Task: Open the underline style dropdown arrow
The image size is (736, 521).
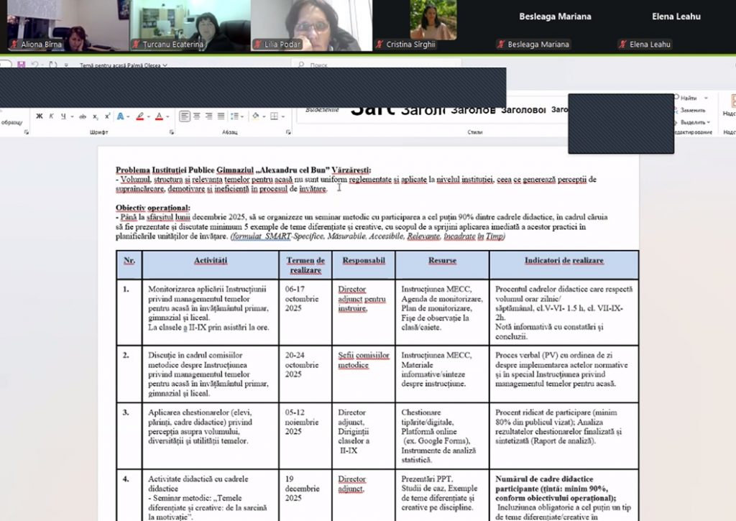Action: point(71,116)
